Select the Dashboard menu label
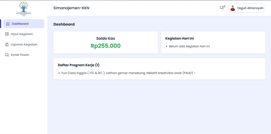The image size is (271, 134). (x=20, y=24)
